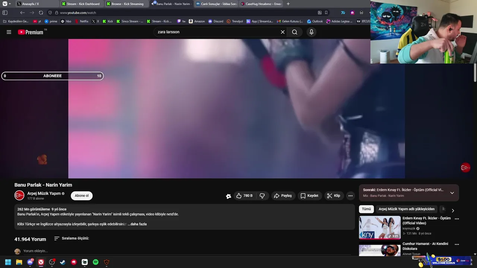
Task: Open the AI summary sparkle icon
Action: (x=228, y=196)
